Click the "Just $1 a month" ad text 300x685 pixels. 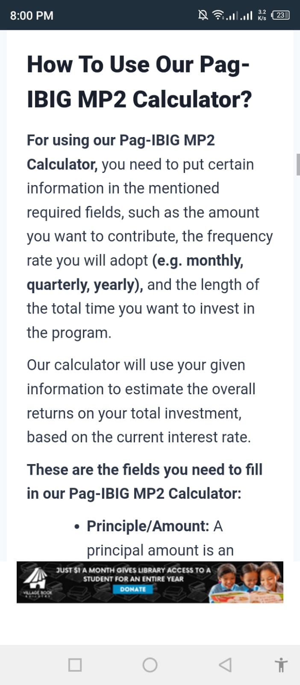tap(133, 574)
